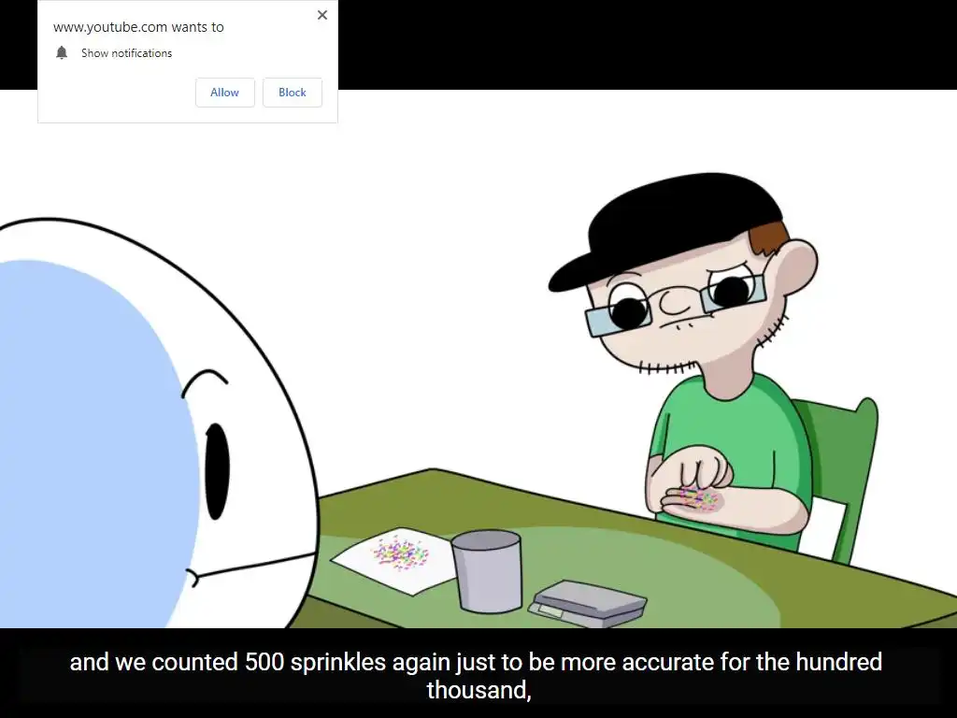Click the gray scale on the table
Viewport: 957px width, 718px height.
click(588, 603)
